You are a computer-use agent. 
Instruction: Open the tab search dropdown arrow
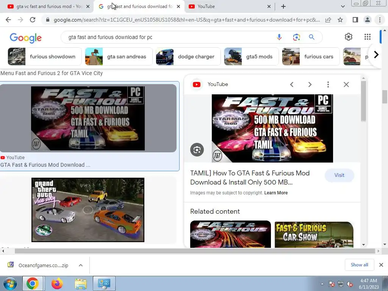click(x=343, y=6)
